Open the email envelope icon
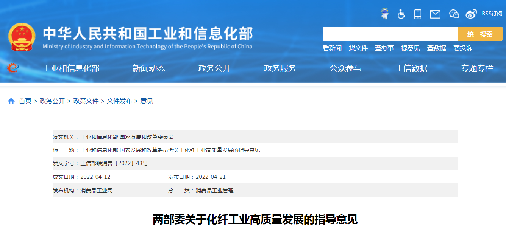This screenshot has height=248, width=506. click(435, 14)
